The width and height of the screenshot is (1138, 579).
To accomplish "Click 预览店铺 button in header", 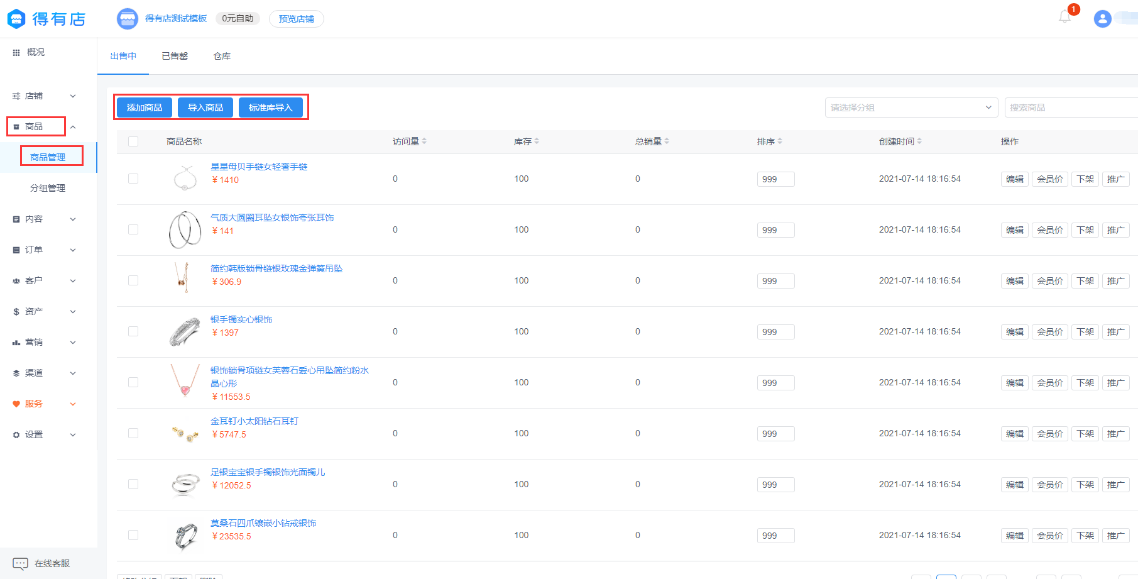I will coord(296,19).
